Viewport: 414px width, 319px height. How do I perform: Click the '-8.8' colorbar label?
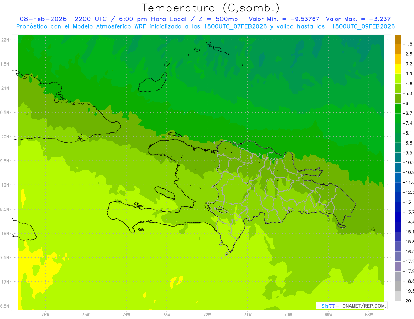408,143
